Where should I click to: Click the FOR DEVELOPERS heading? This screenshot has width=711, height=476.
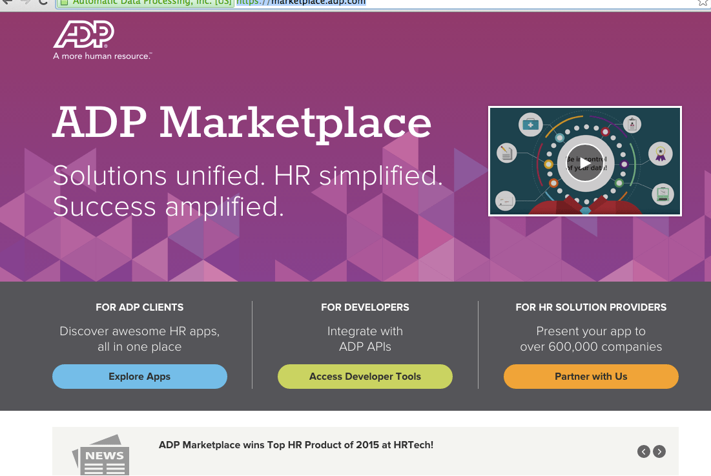tap(365, 307)
